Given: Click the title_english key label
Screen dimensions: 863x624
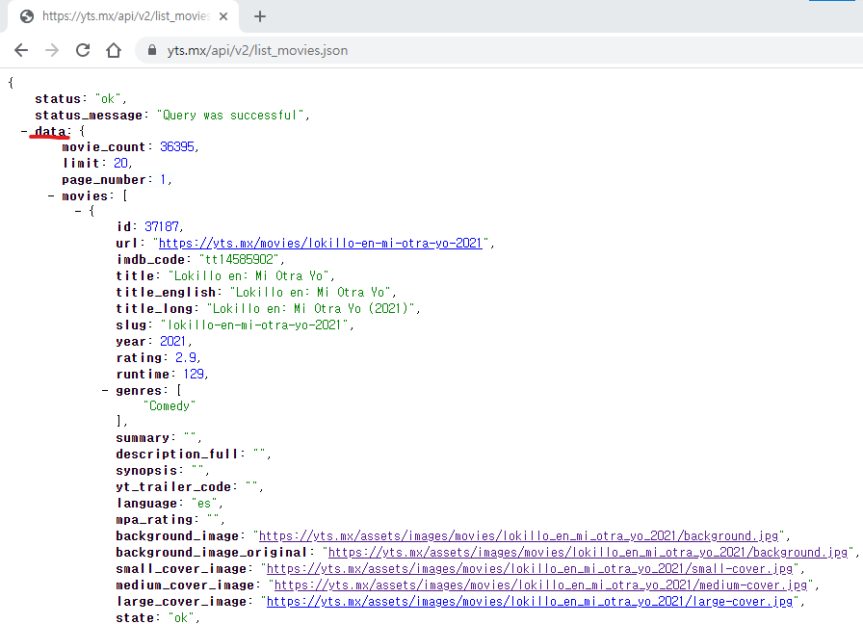Looking at the screenshot, I should [166, 293].
